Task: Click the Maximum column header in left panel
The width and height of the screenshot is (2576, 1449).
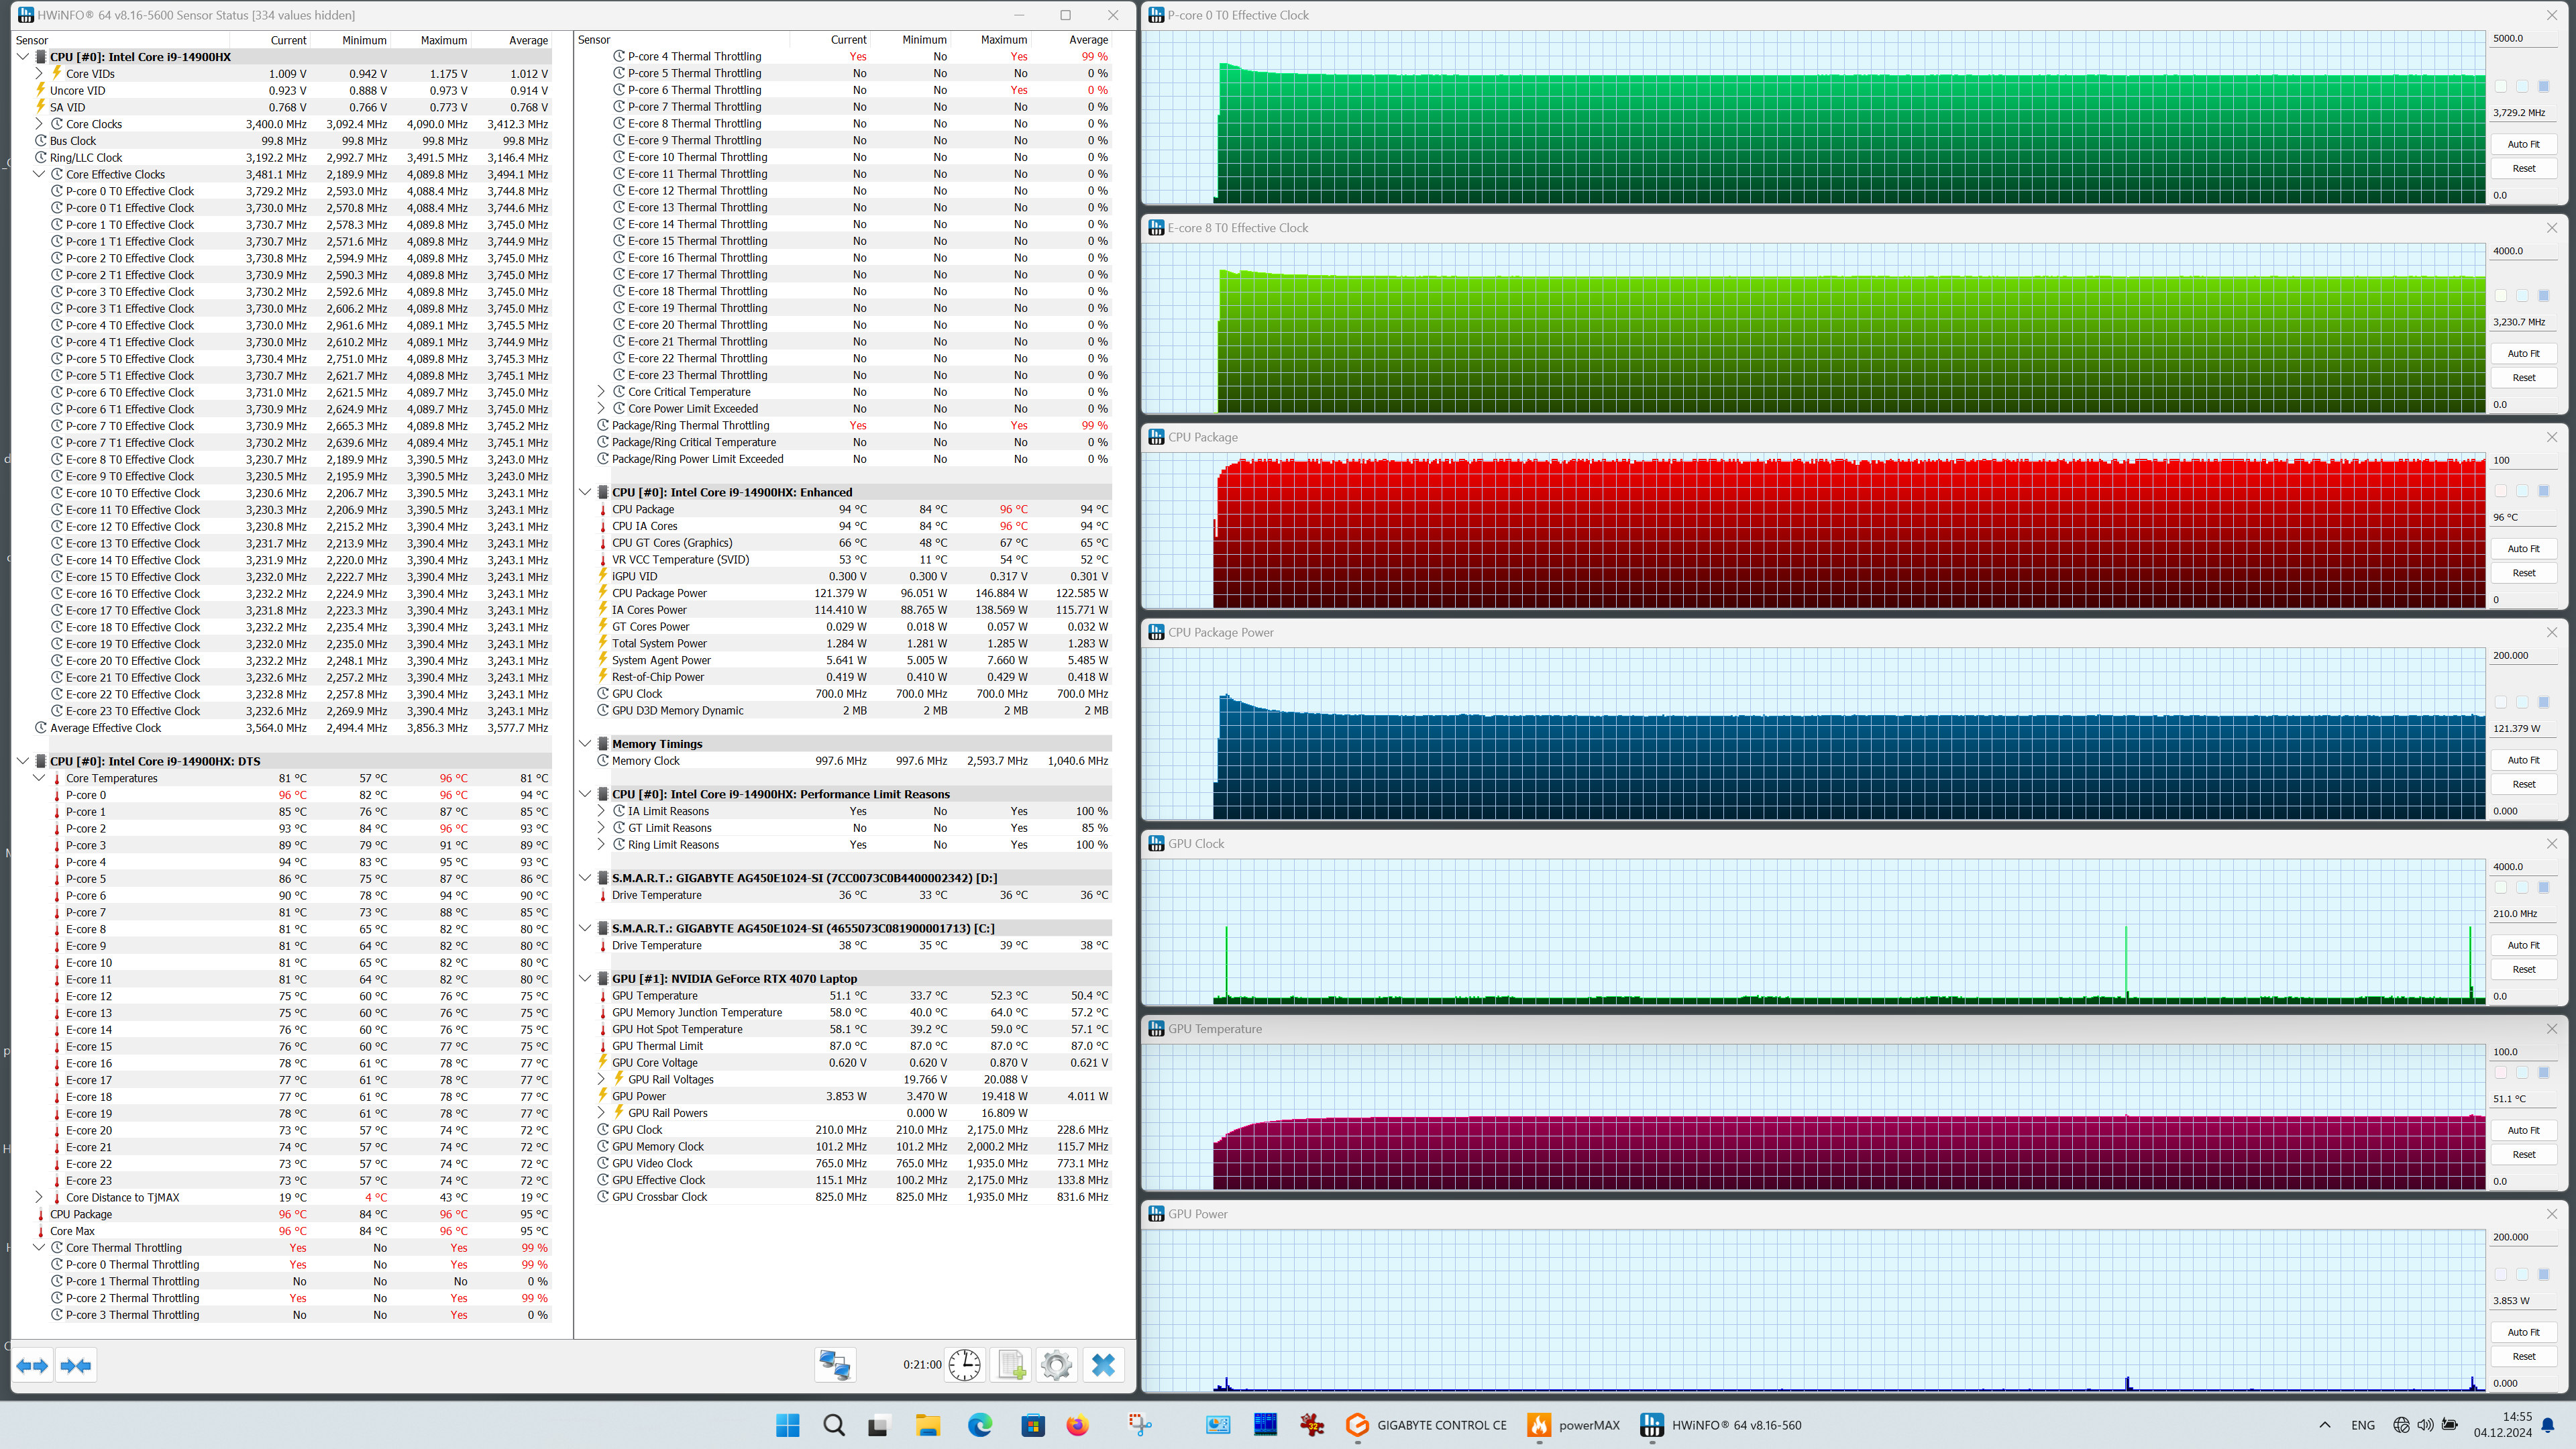Action: (443, 40)
